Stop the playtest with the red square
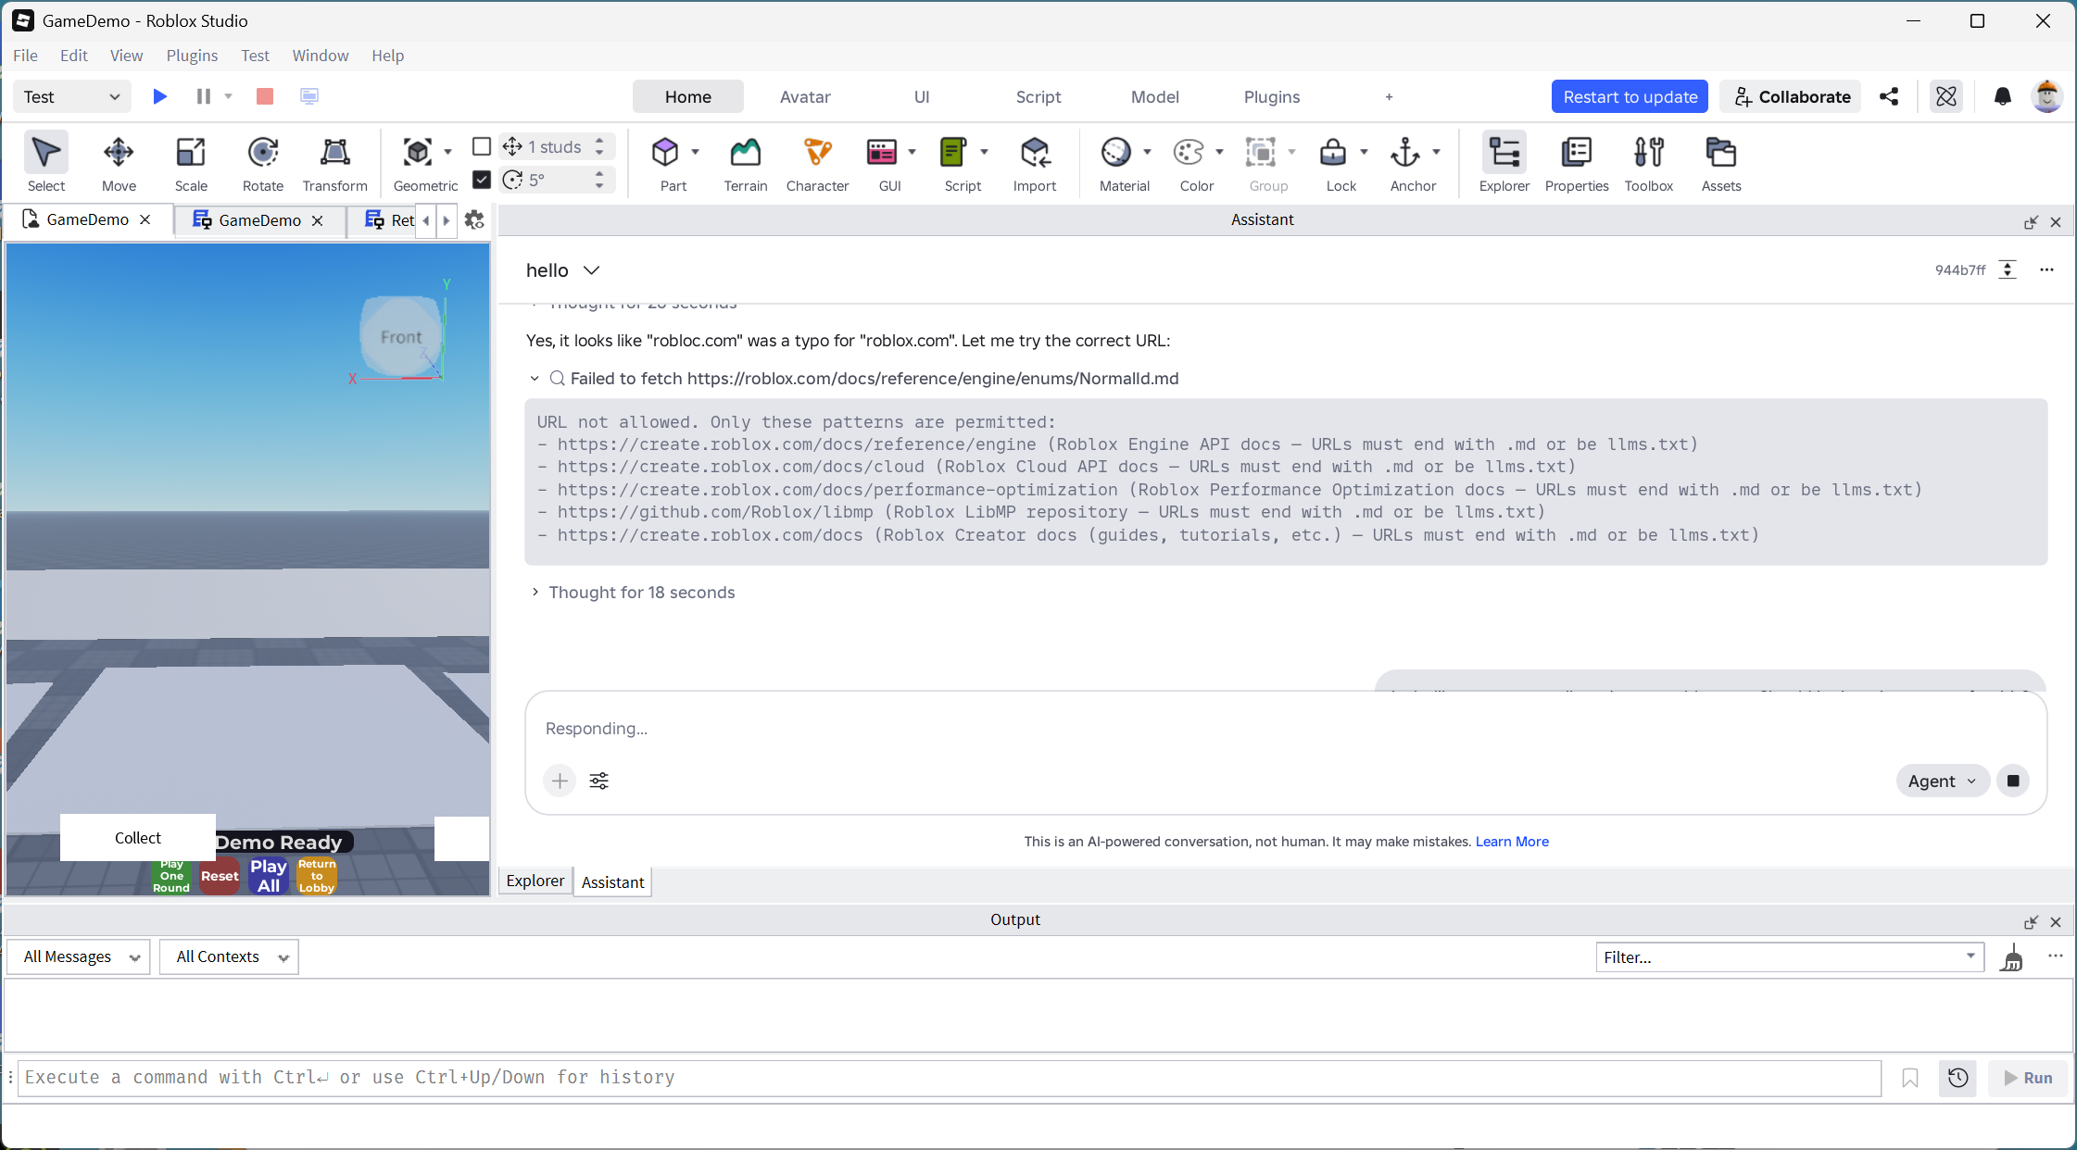This screenshot has width=2077, height=1150. (265, 96)
